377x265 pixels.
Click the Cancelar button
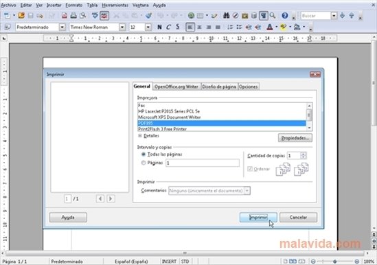tap(298, 218)
